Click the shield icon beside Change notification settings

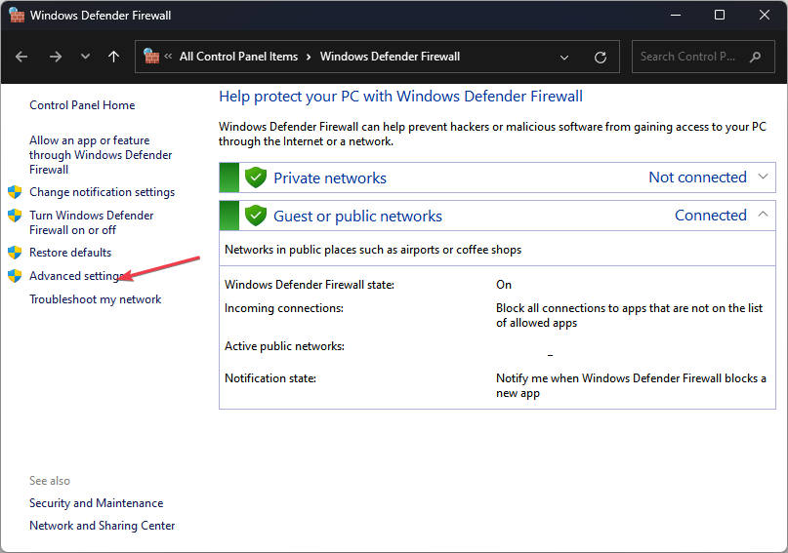tap(15, 192)
